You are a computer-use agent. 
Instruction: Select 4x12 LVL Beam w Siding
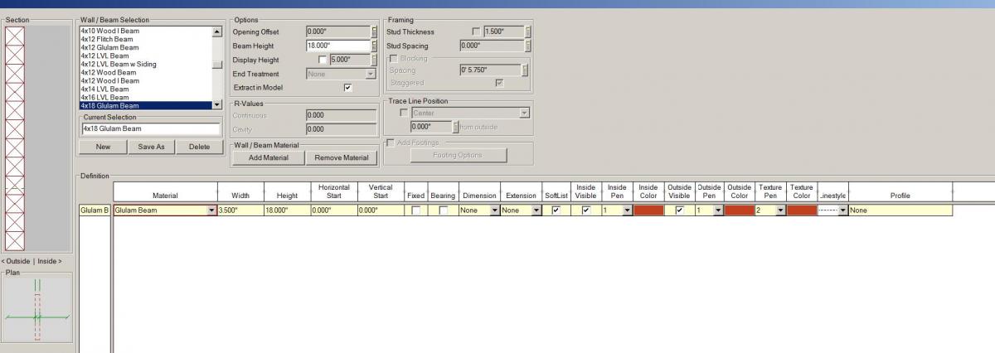(x=119, y=65)
